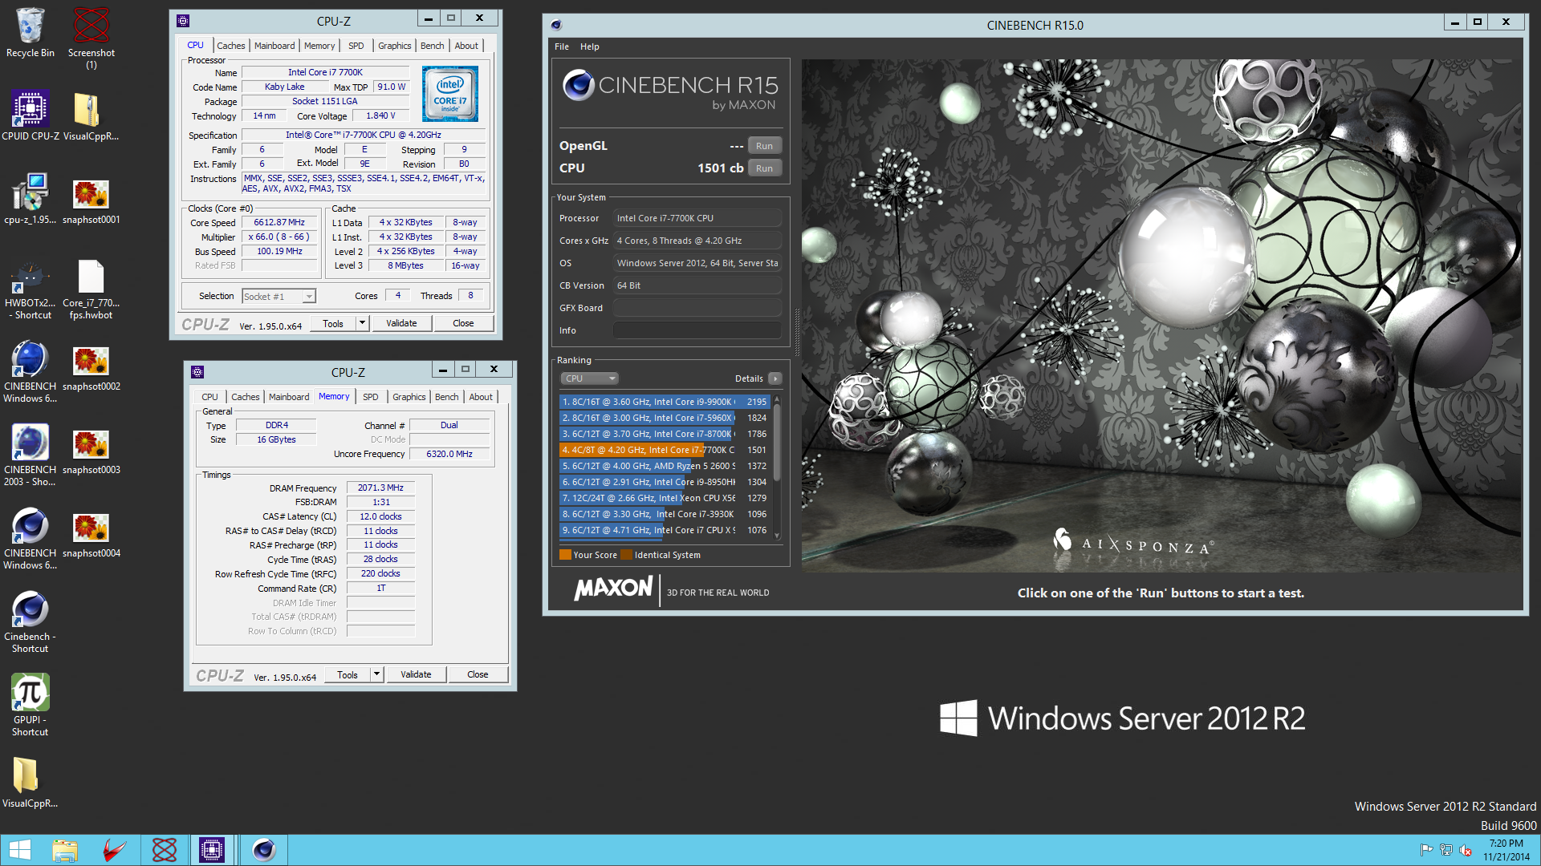Open Mainboard tab in top CPU-Z window
Image resolution: width=1541 pixels, height=866 pixels.
[274, 46]
